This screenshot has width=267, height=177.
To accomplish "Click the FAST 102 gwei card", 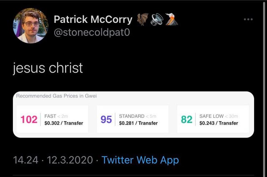I will tap(53, 119).
